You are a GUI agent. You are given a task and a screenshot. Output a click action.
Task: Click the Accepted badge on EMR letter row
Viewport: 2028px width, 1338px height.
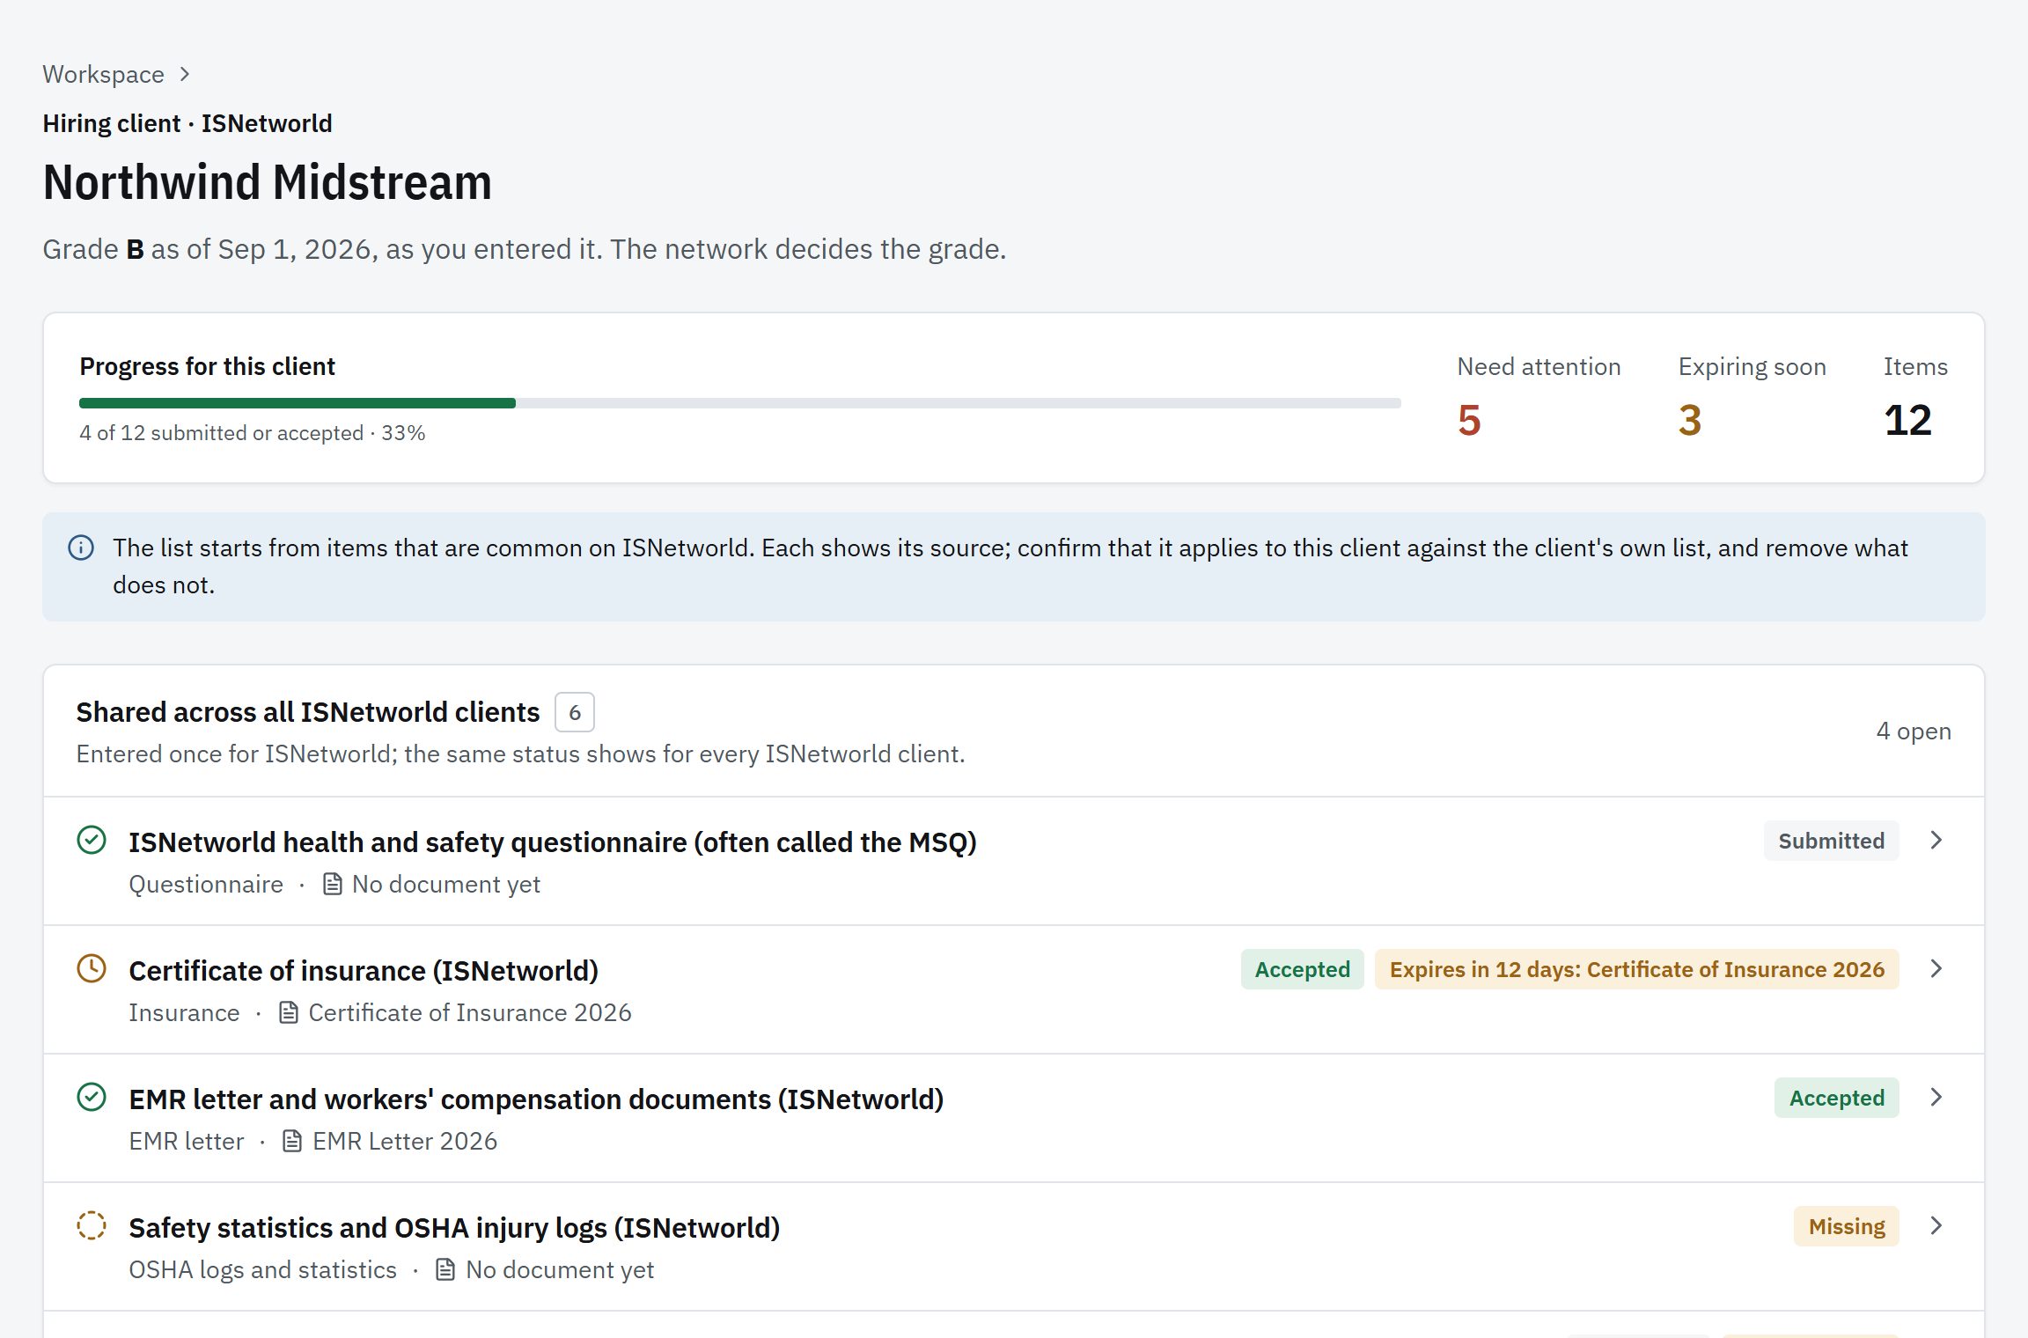click(1836, 1098)
